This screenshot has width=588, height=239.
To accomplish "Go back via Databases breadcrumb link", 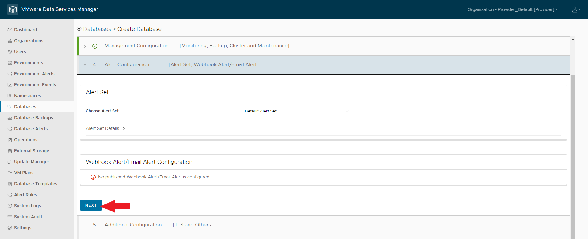I will click(x=97, y=29).
